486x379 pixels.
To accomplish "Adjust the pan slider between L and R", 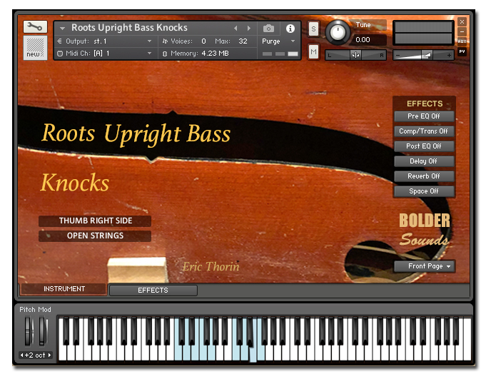I will point(355,55).
